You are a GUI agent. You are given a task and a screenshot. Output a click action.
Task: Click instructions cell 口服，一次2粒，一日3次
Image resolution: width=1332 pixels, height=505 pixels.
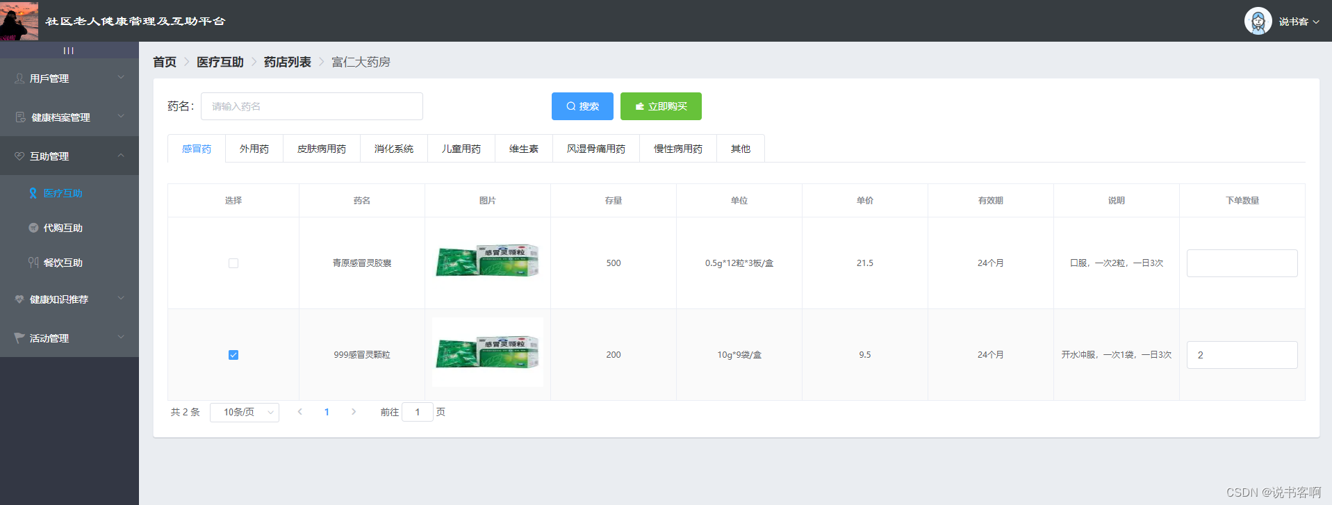click(x=1117, y=263)
